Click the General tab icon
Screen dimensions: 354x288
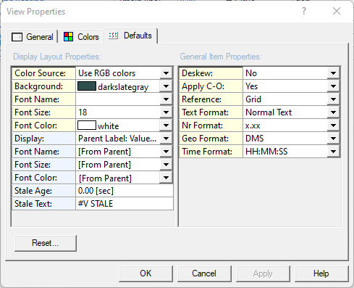pyautogui.click(x=17, y=37)
